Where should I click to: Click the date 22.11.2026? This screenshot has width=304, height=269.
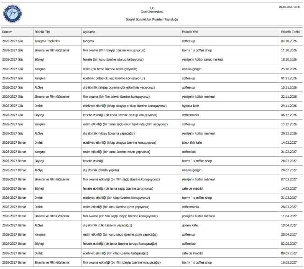[x=289, y=96]
